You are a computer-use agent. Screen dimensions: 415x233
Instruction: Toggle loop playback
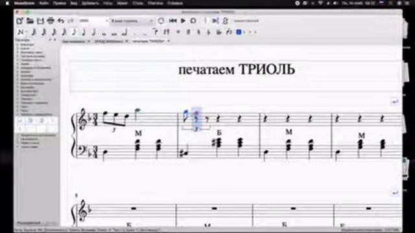pos(193,21)
